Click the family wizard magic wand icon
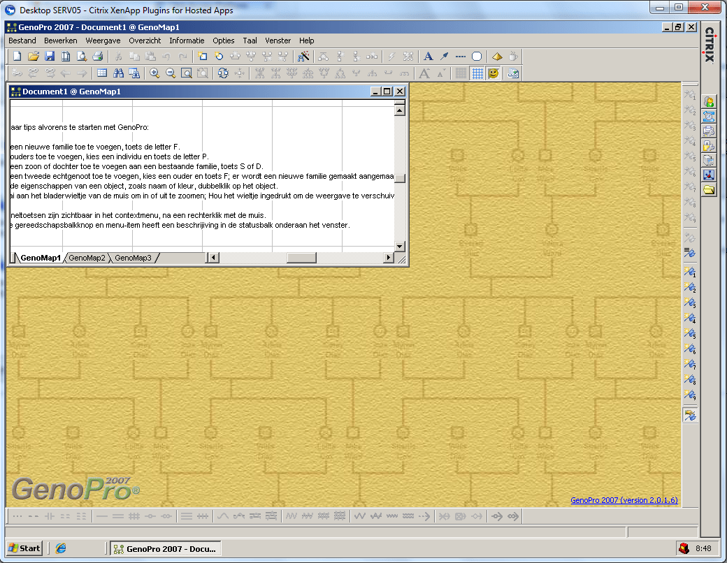This screenshot has height=563, width=727. (303, 57)
